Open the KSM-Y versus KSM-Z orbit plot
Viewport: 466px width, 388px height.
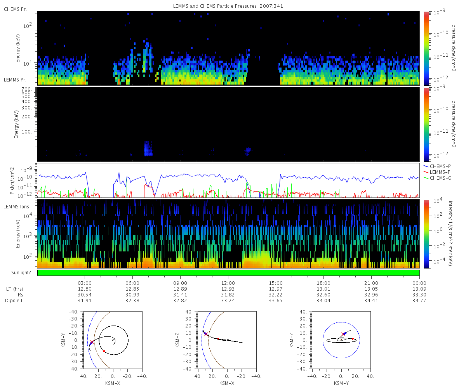[341, 340]
